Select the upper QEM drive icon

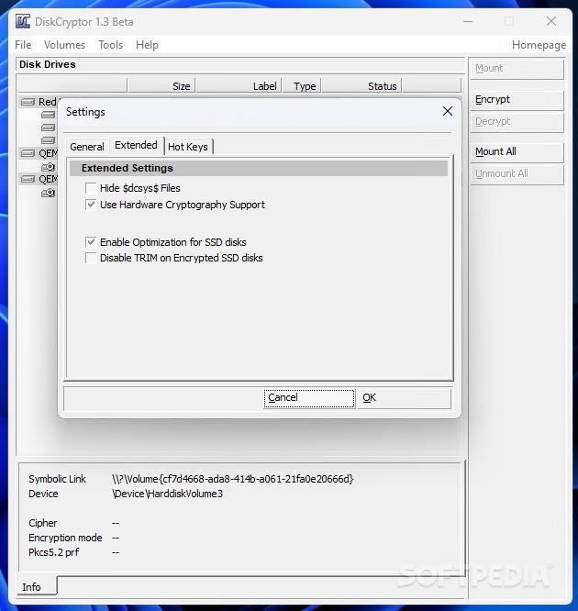pyautogui.click(x=28, y=153)
